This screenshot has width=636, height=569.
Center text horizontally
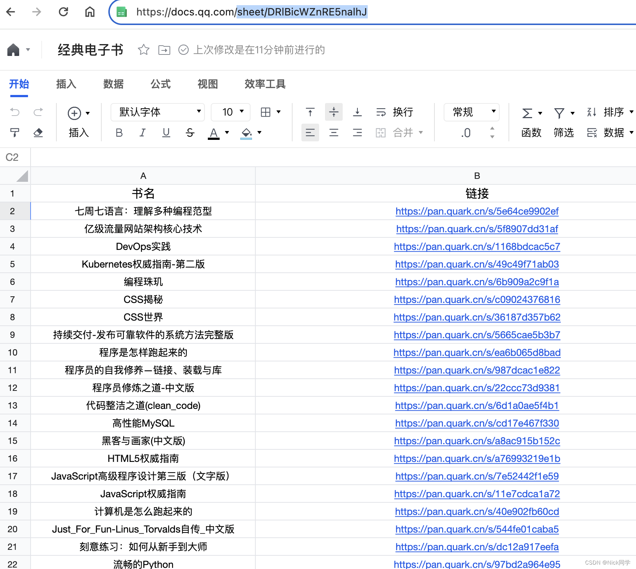[334, 132]
